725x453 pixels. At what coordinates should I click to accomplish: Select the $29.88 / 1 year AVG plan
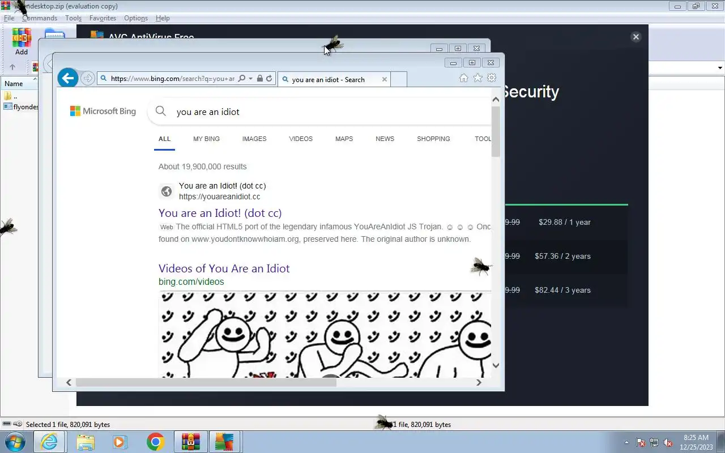[x=565, y=222]
